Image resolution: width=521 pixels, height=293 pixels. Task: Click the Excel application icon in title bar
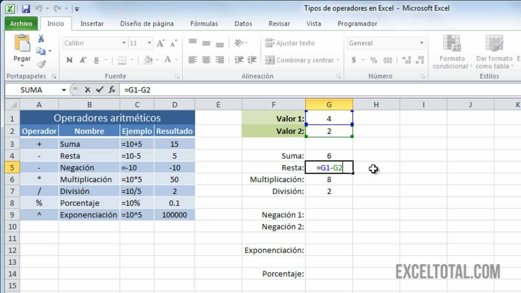[10, 8]
